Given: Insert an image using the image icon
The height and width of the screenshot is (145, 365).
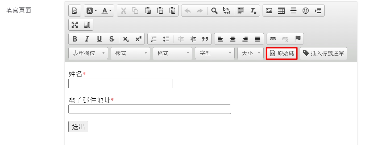Looking at the screenshot, I should click(x=269, y=11).
